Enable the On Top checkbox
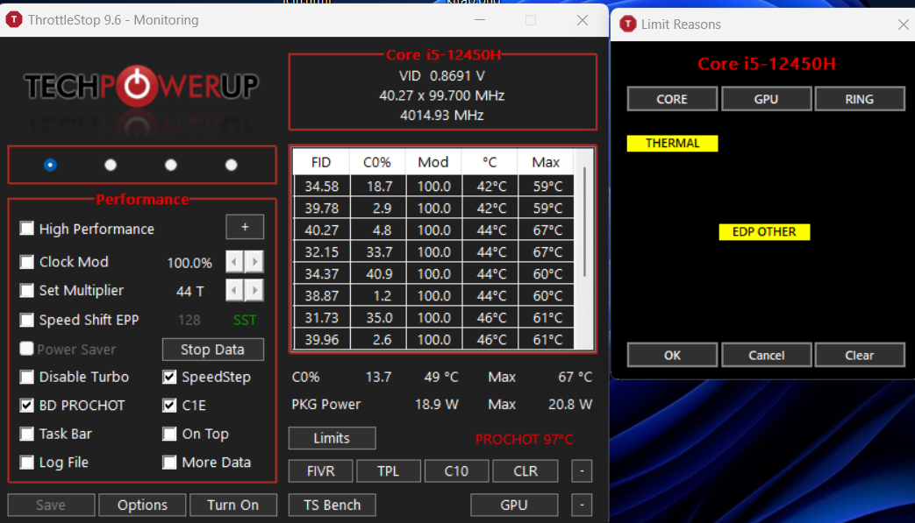 [x=169, y=434]
